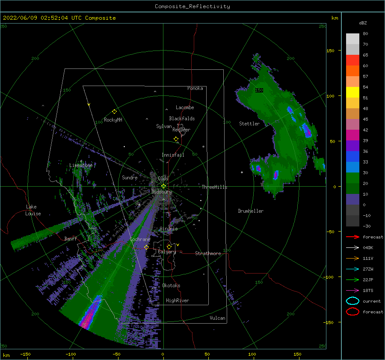Screen dimensions: 385x360
Task: Select the 60–57 dBZ orange swatch
Action: [x=352, y=71]
